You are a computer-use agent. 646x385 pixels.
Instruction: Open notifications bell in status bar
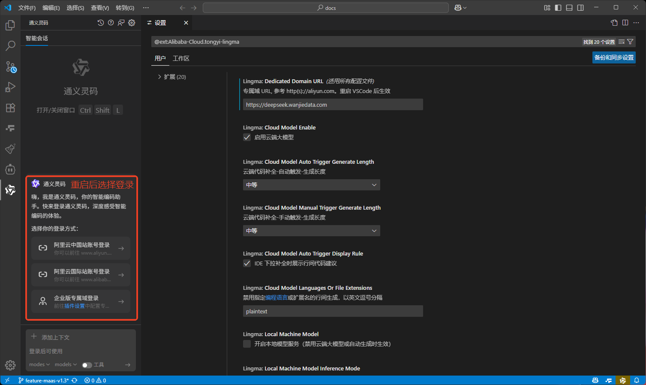[637, 380]
